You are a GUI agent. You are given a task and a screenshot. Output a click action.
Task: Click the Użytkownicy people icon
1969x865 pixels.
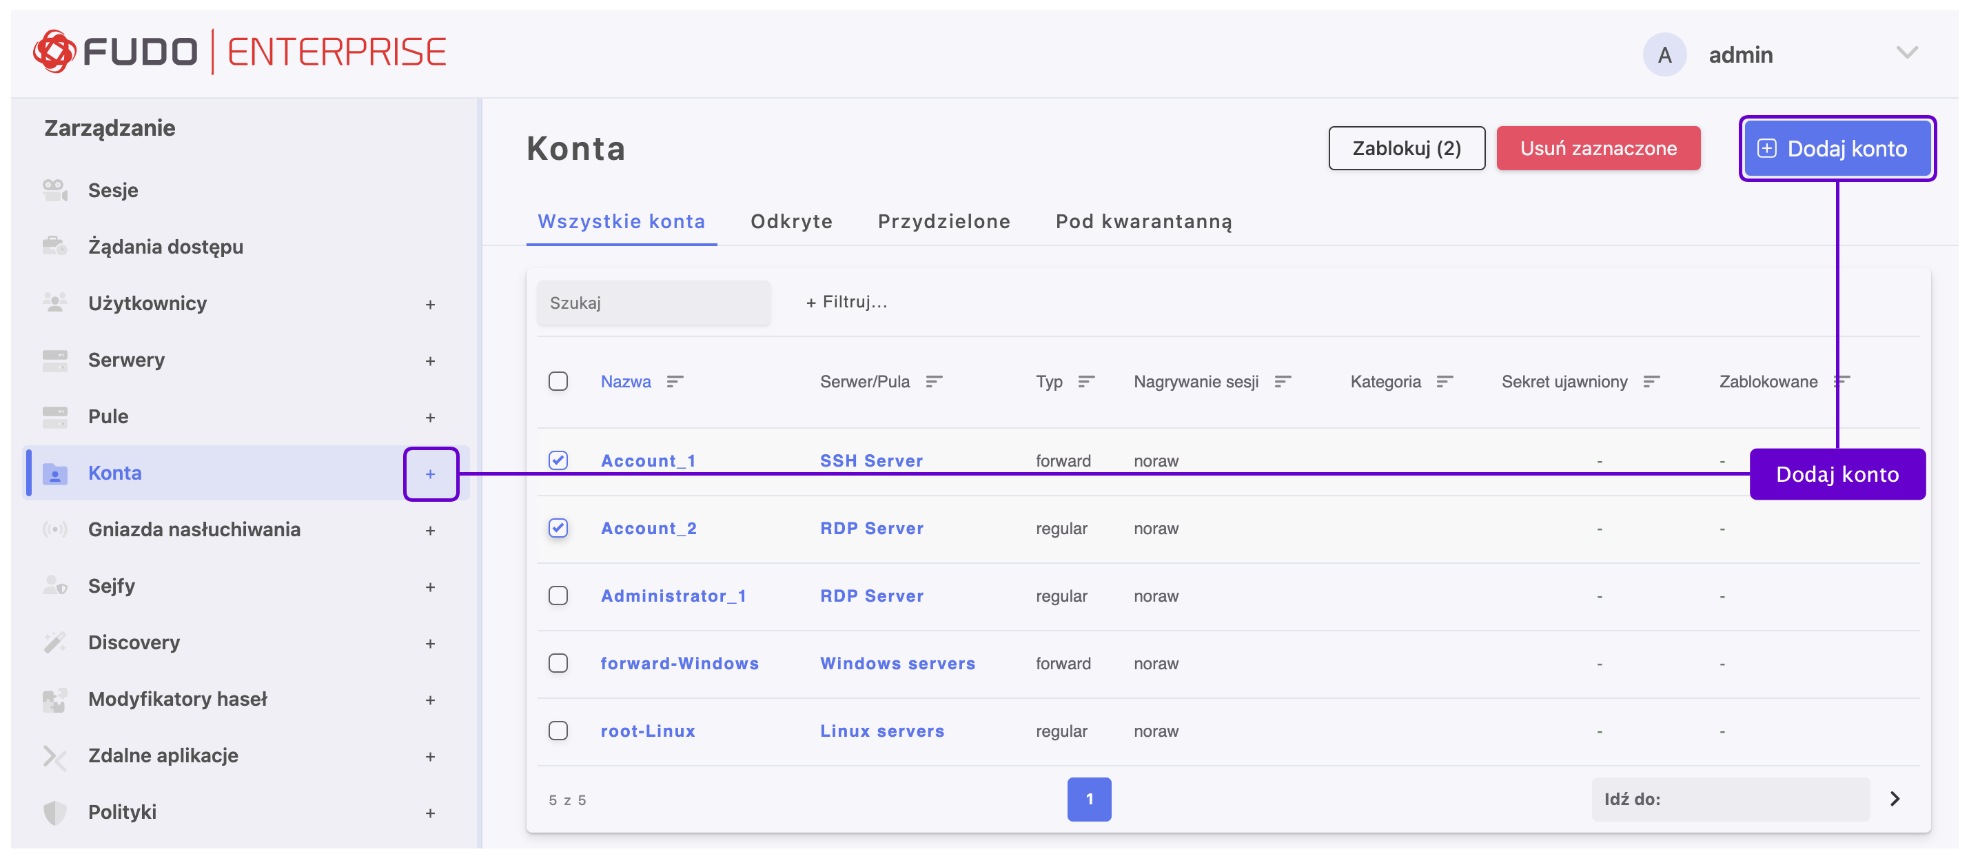pyautogui.click(x=55, y=303)
